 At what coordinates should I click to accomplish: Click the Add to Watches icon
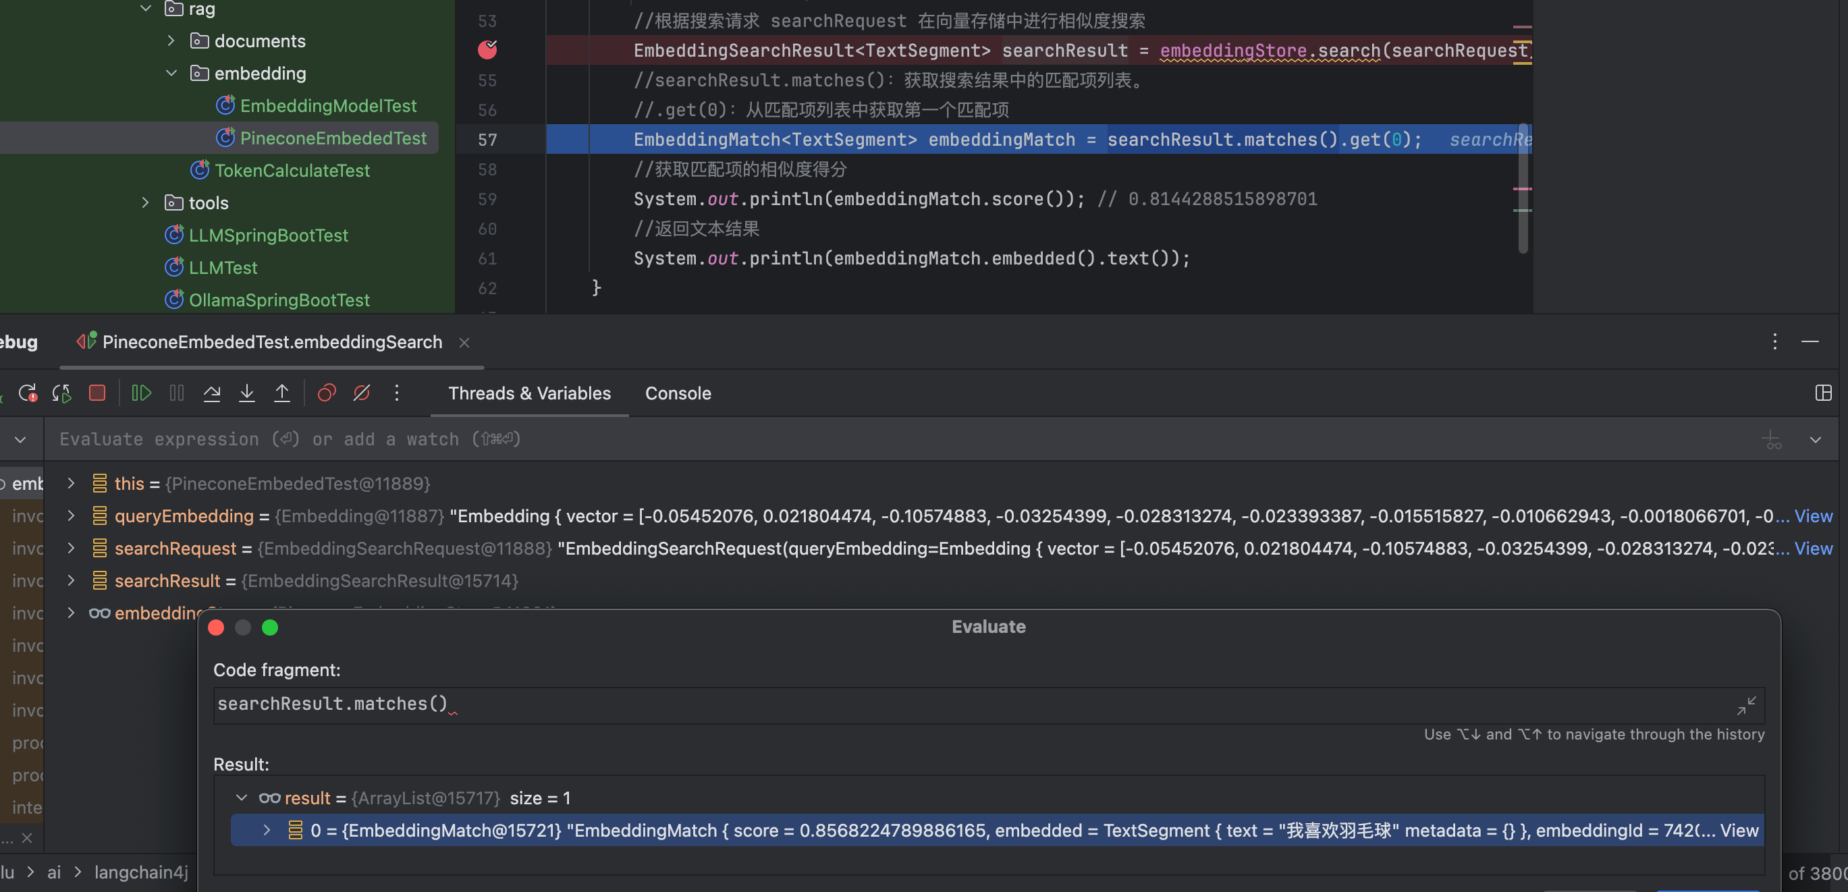click(1771, 439)
